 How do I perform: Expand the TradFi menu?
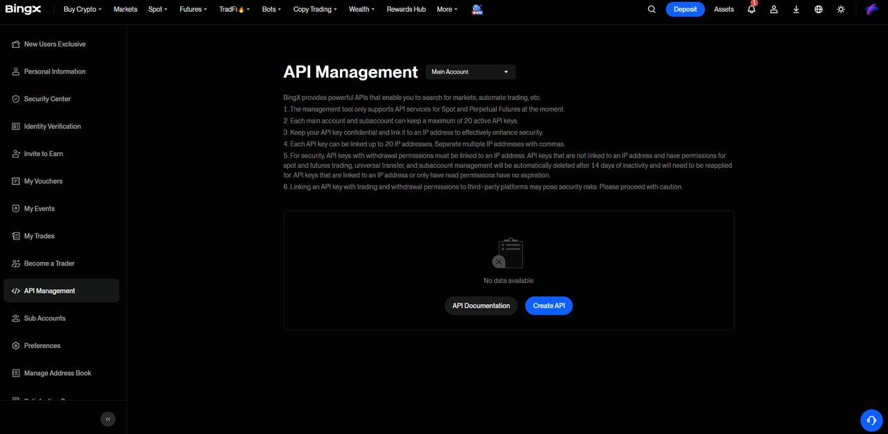click(234, 9)
